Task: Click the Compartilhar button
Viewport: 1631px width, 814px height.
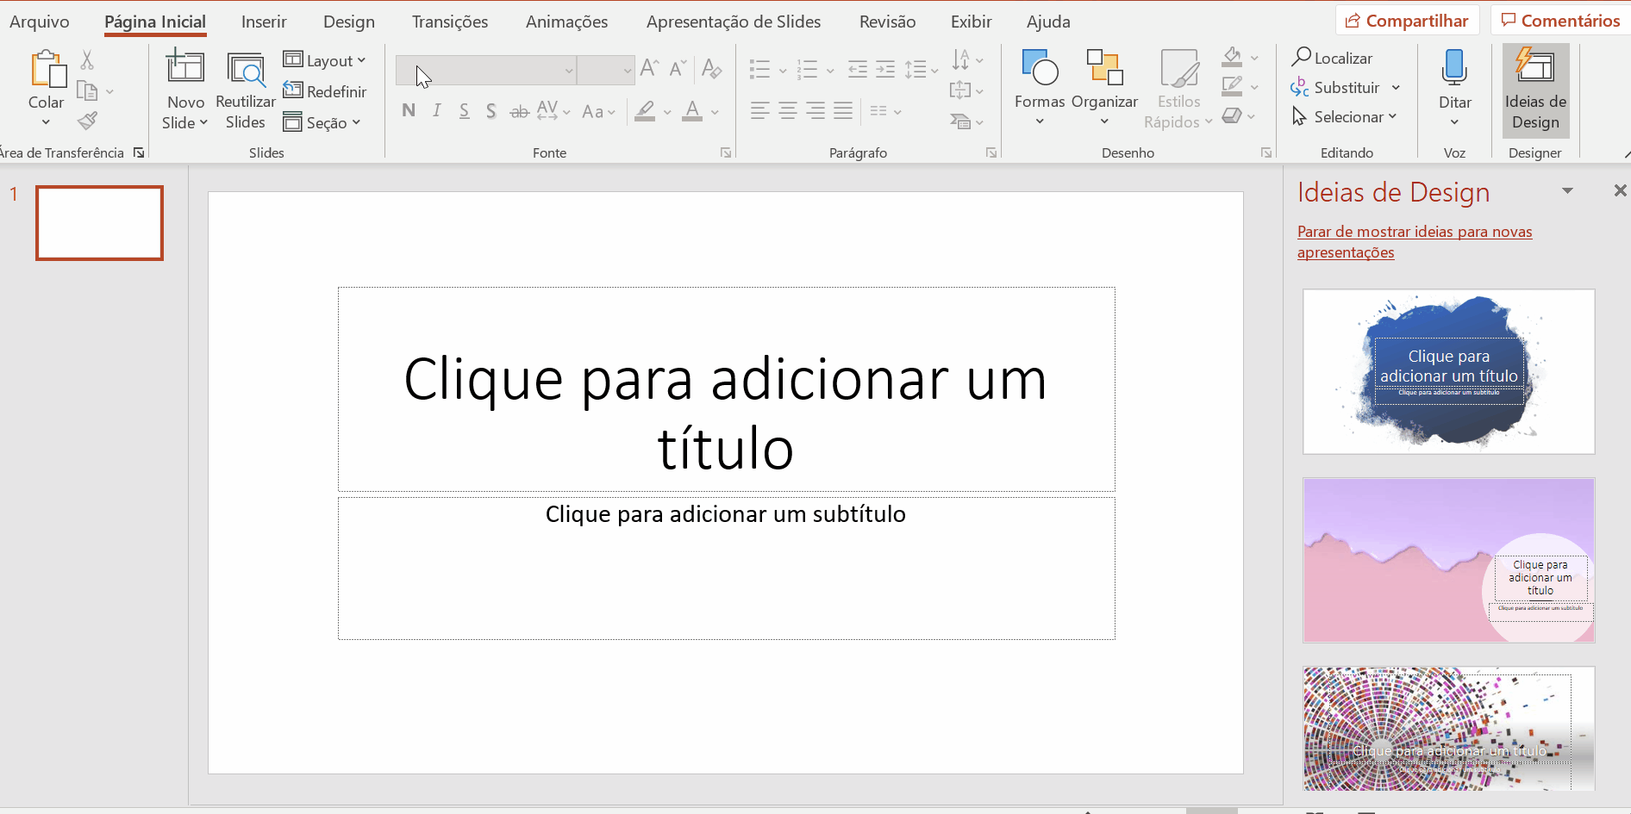Action: [x=1407, y=21]
